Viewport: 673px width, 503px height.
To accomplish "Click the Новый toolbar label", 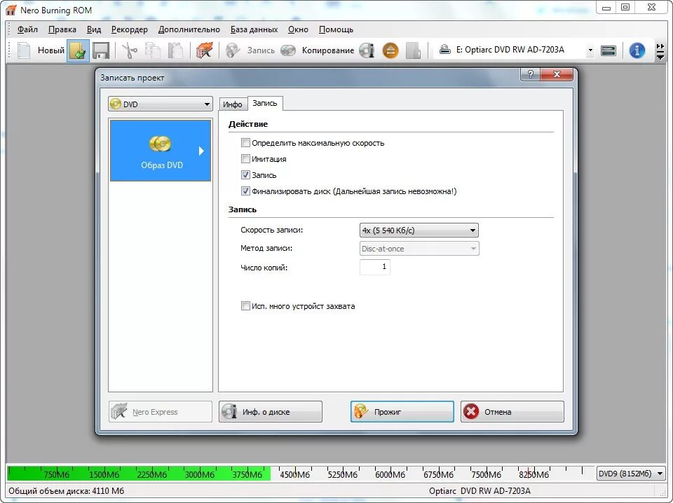I will click(x=50, y=50).
